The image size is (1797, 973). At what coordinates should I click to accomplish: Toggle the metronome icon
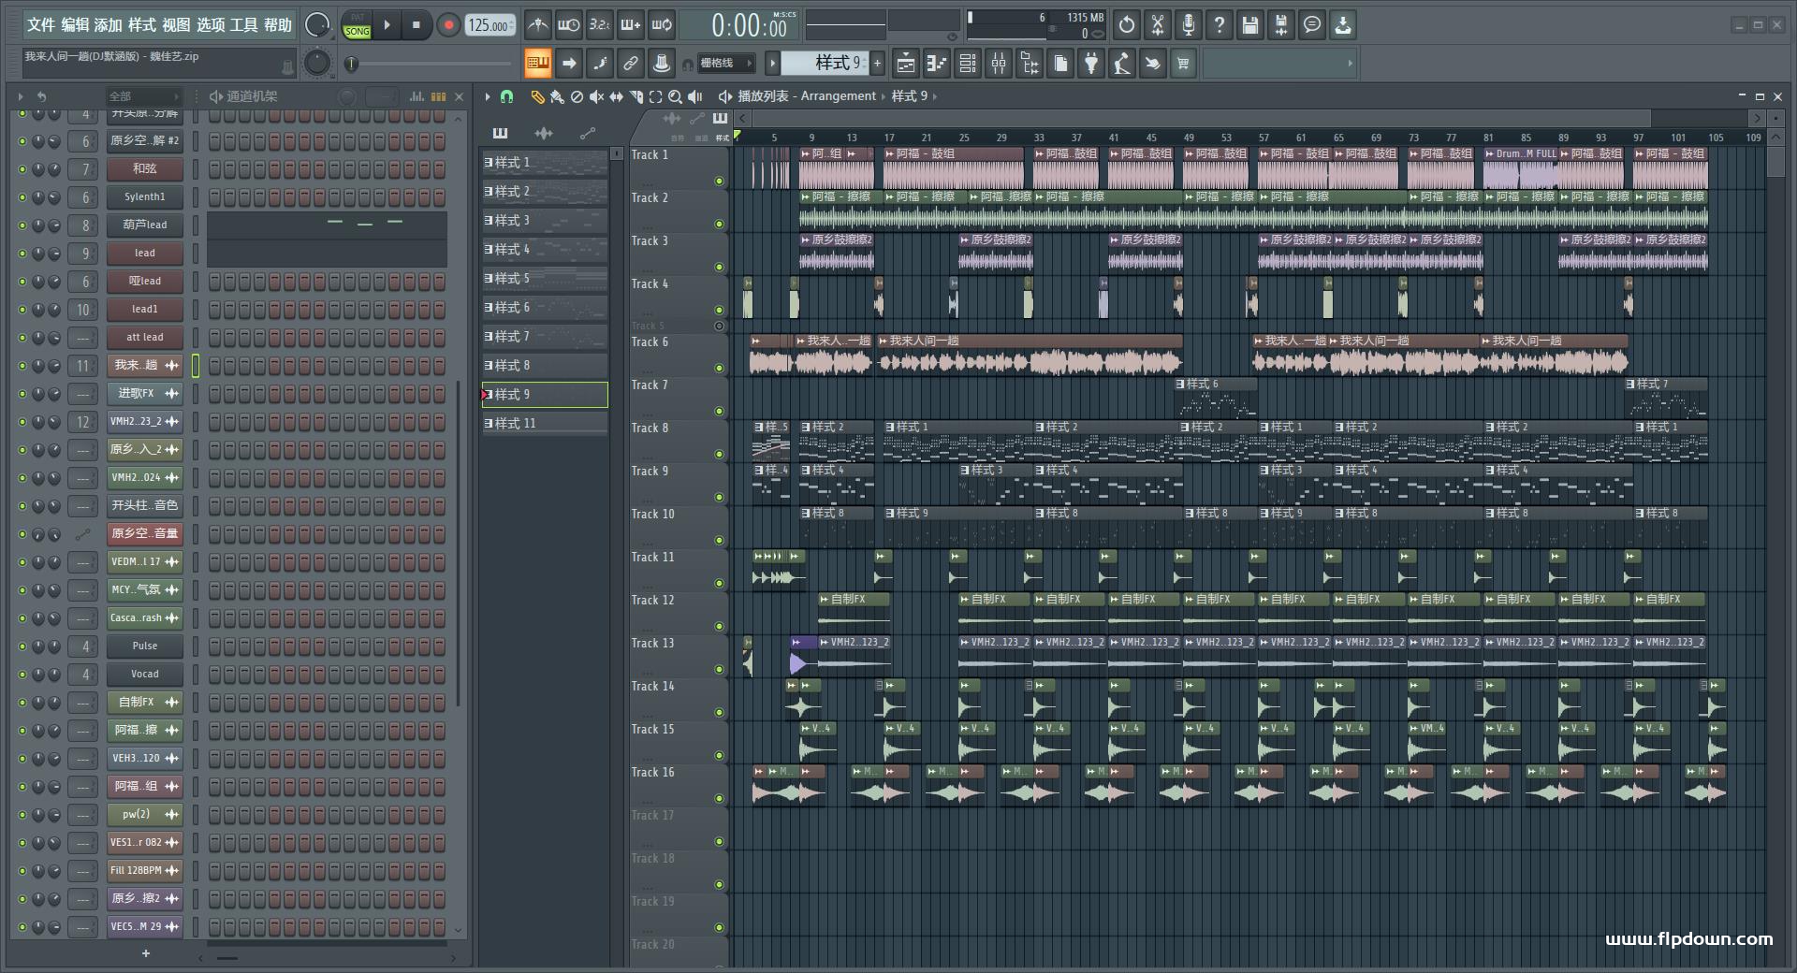coord(537,25)
